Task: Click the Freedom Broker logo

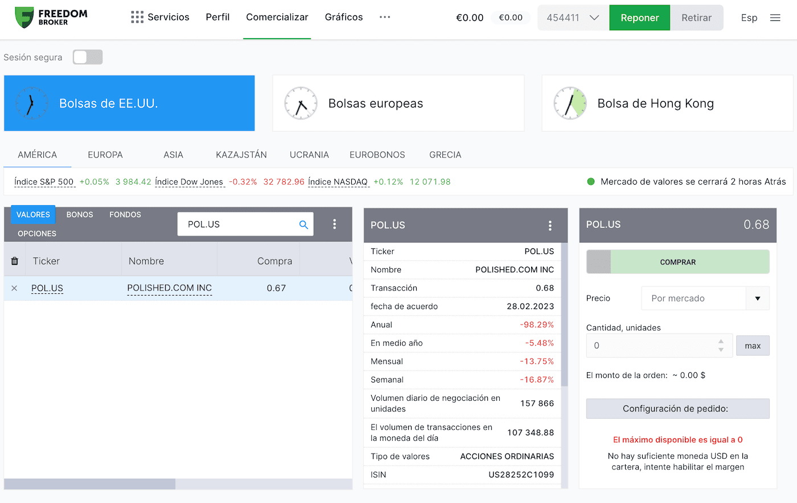Action: (51, 18)
